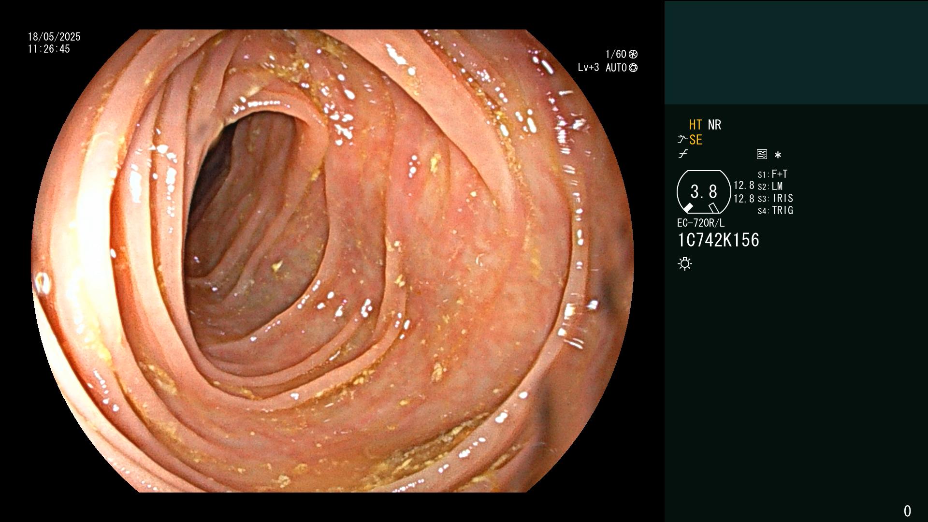Image resolution: width=928 pixels, height=522 pixels.
Task: Click the empty teal panel above HT NR
Action: (x=796, y=52)
